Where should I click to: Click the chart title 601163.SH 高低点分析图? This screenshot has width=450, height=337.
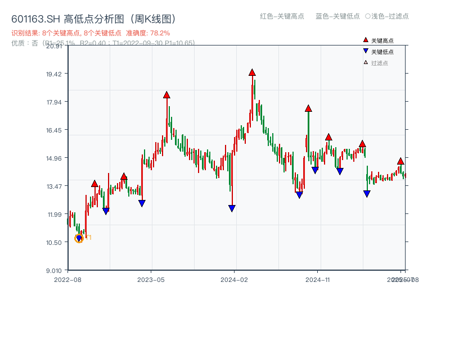point(93,19)
